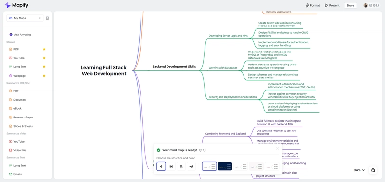Select Document summarizer
This screenshot has height=182, width=385.
pos(20,100)
